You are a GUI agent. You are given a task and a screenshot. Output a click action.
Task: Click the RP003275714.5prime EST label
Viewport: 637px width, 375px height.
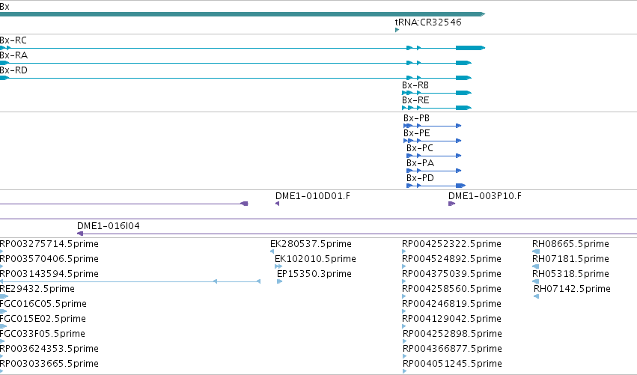pyautogui.click(x=49, y=244)
